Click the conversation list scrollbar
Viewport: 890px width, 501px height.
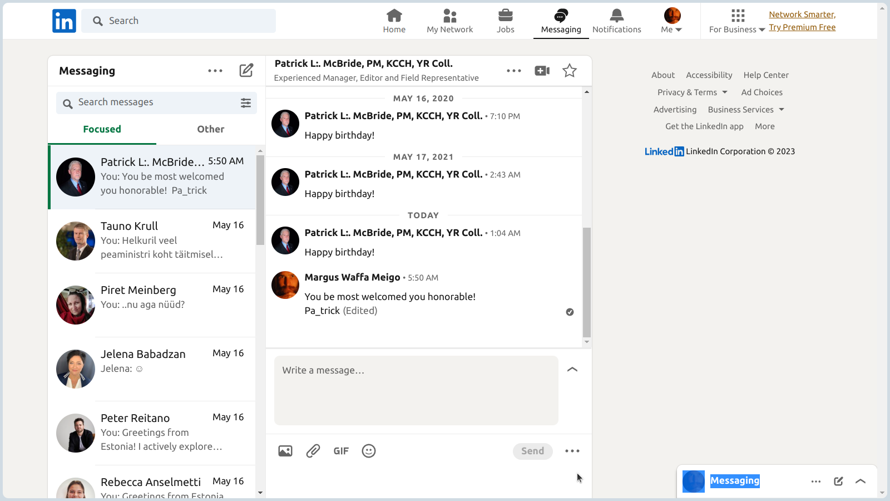click(x=260, y=200)
